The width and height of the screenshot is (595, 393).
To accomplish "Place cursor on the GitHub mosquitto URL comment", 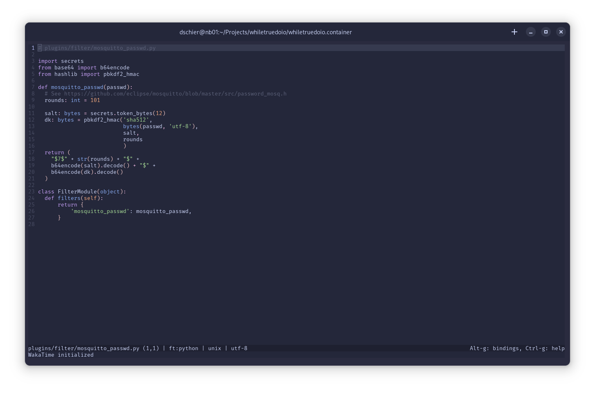I will (175, 94).
